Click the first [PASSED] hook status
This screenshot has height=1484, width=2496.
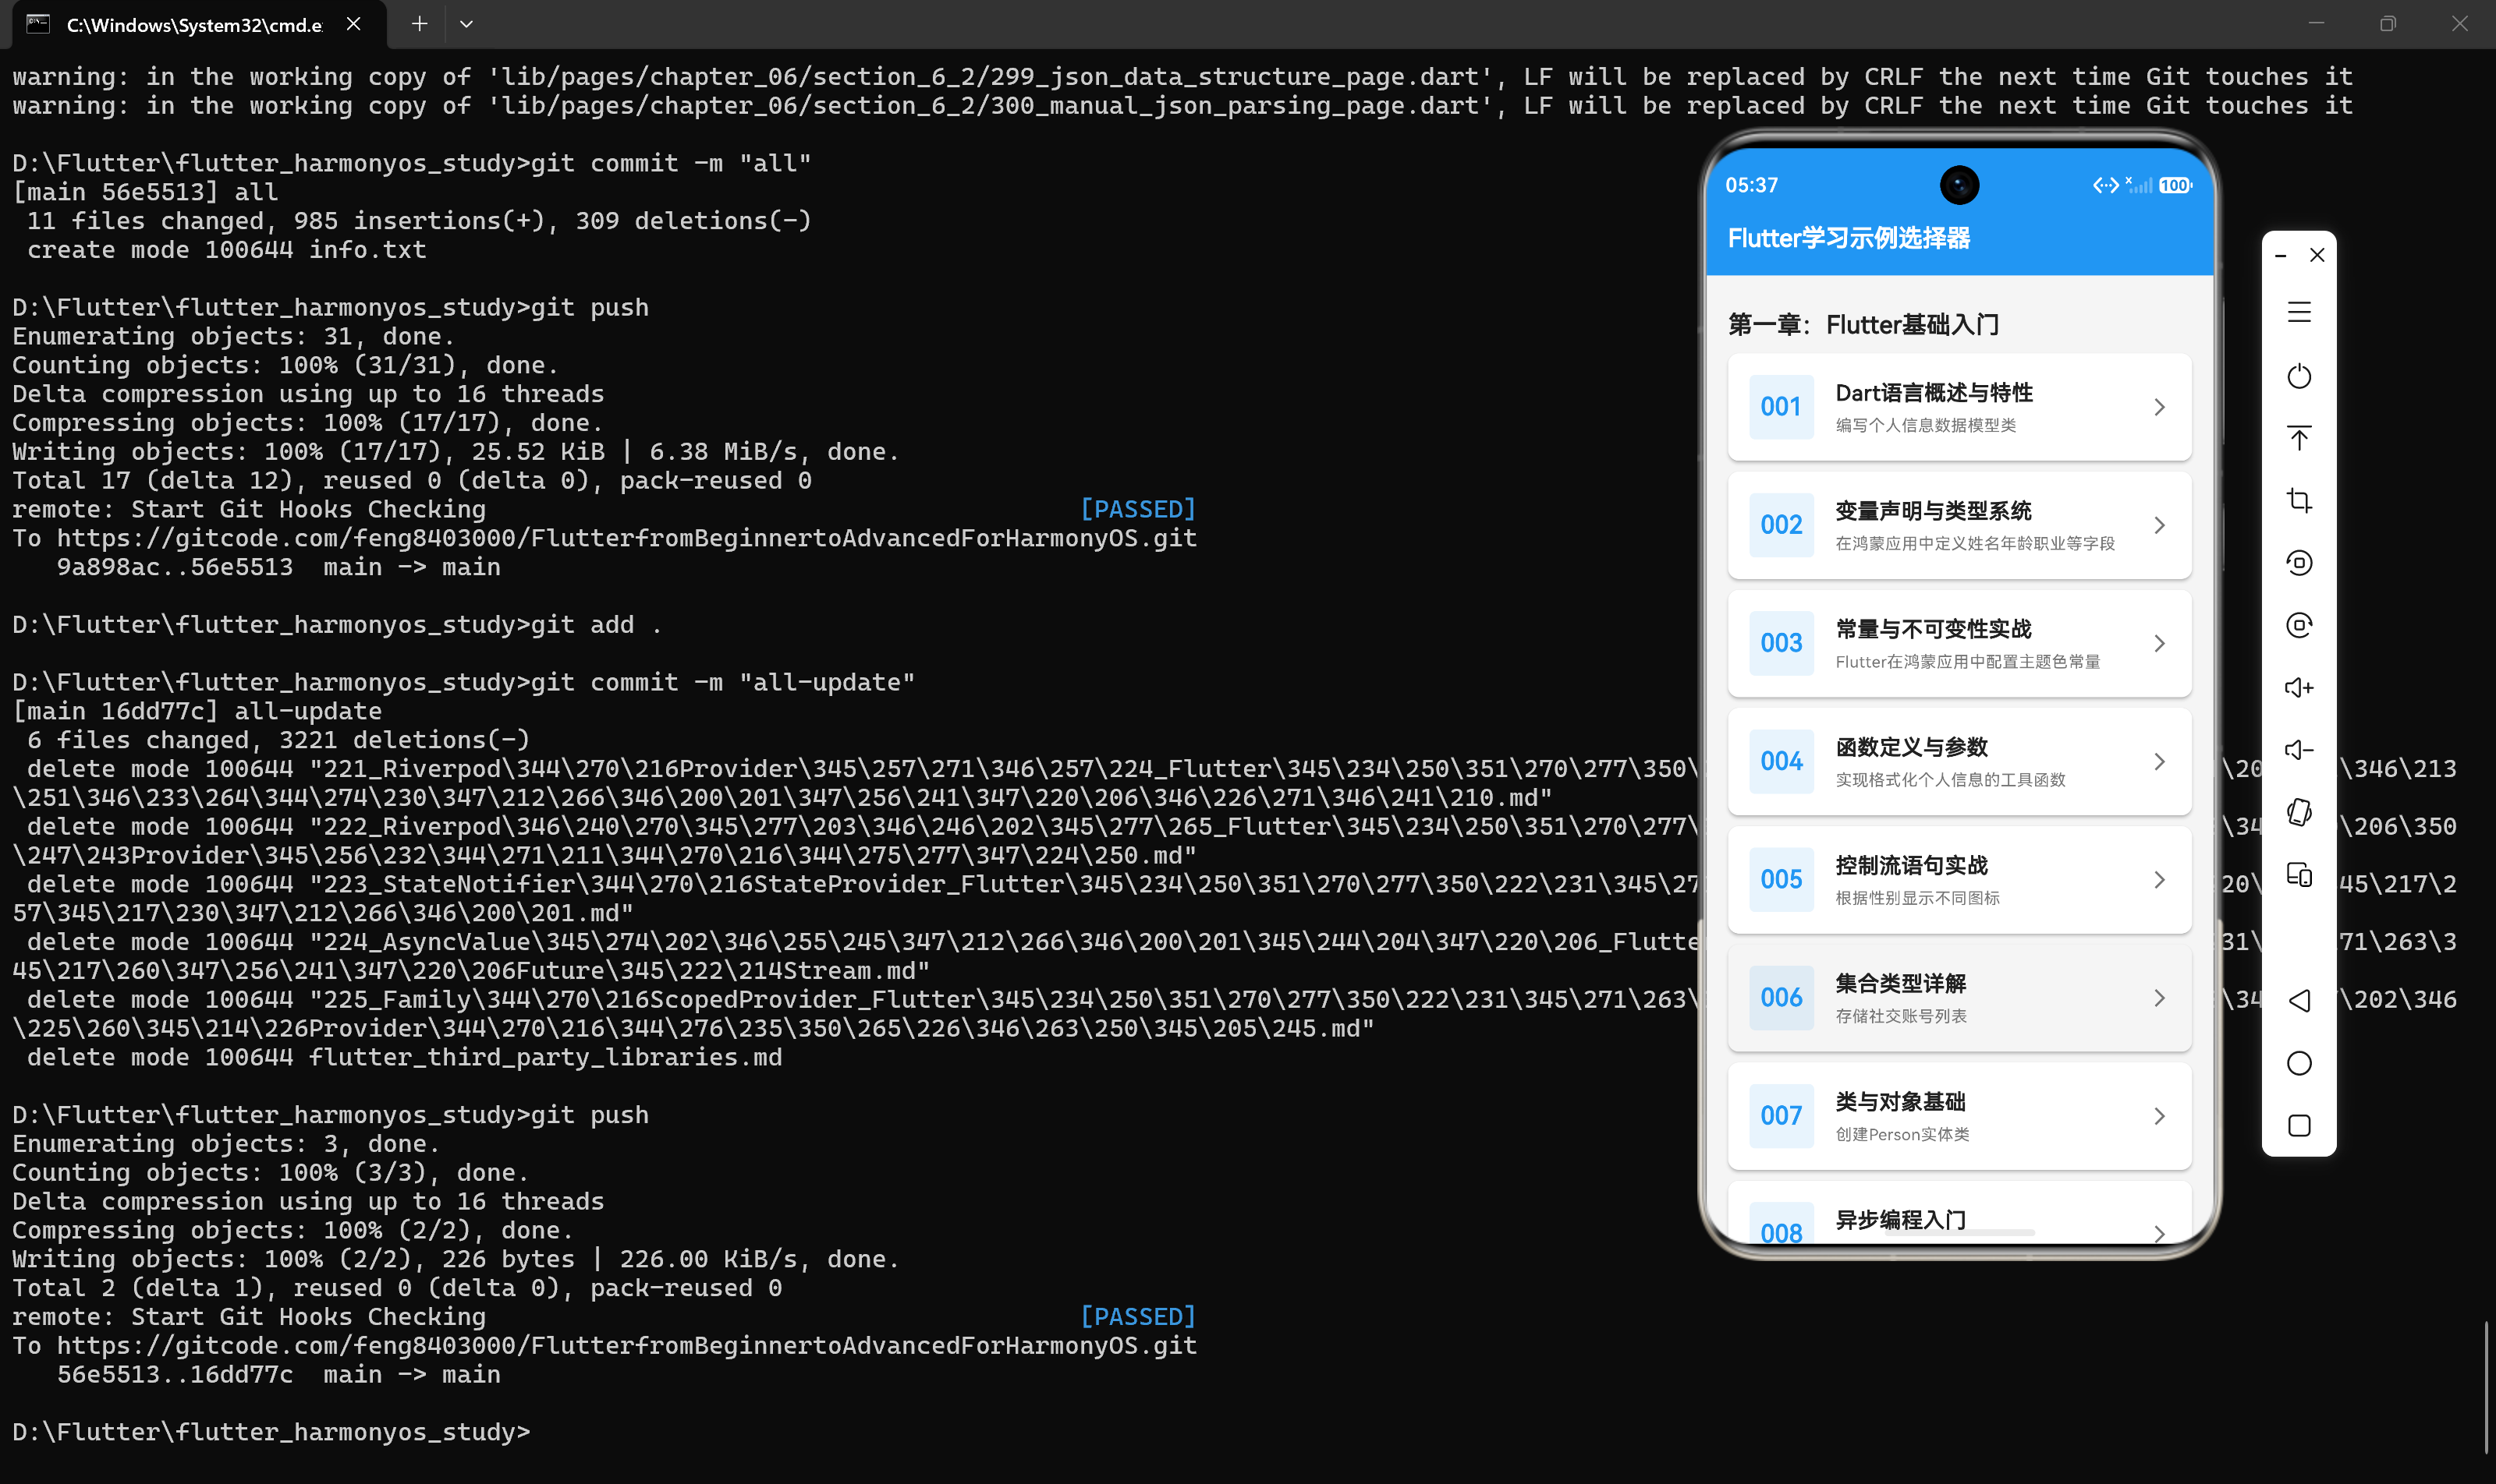coord(1138,509)
